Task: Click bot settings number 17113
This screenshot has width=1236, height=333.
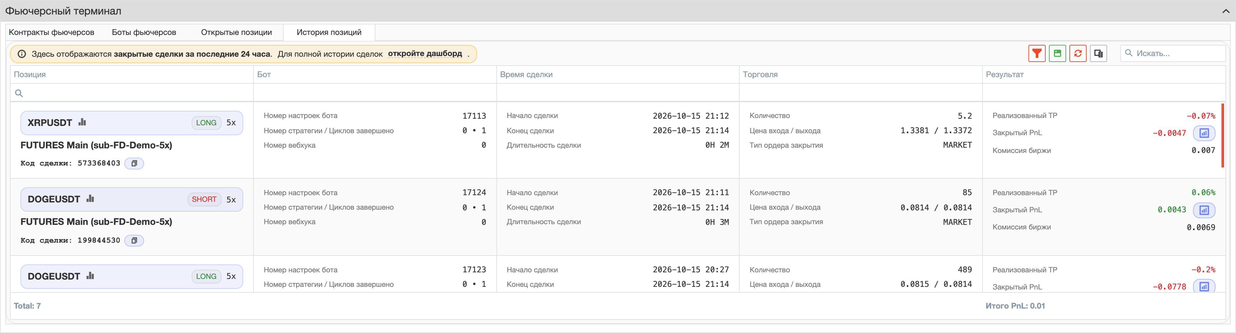Action: pyautogui.click(x=474, y=116)
